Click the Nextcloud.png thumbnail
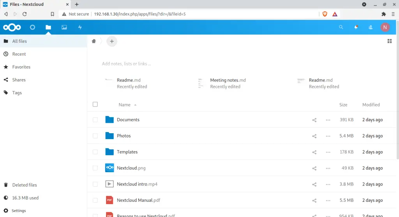This screenshot has height=217, width=399. point(109,168)
